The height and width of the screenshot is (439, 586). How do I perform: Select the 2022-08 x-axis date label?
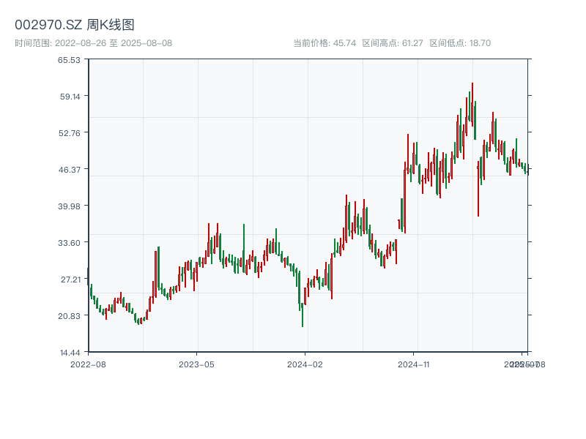(88, 364)
